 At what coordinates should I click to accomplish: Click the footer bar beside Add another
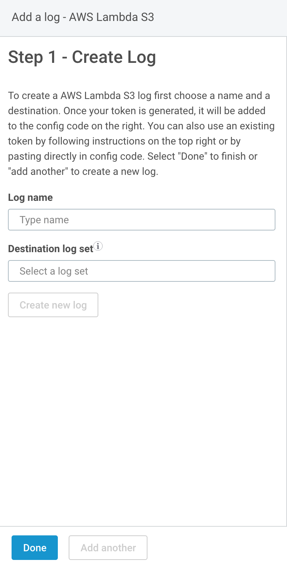pyautogui.click(x=217, y=548)
